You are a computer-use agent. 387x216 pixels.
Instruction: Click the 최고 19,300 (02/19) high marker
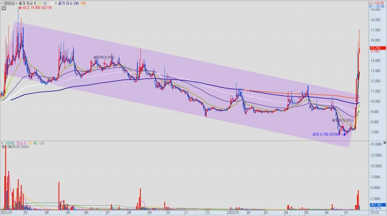click(35, 8)
